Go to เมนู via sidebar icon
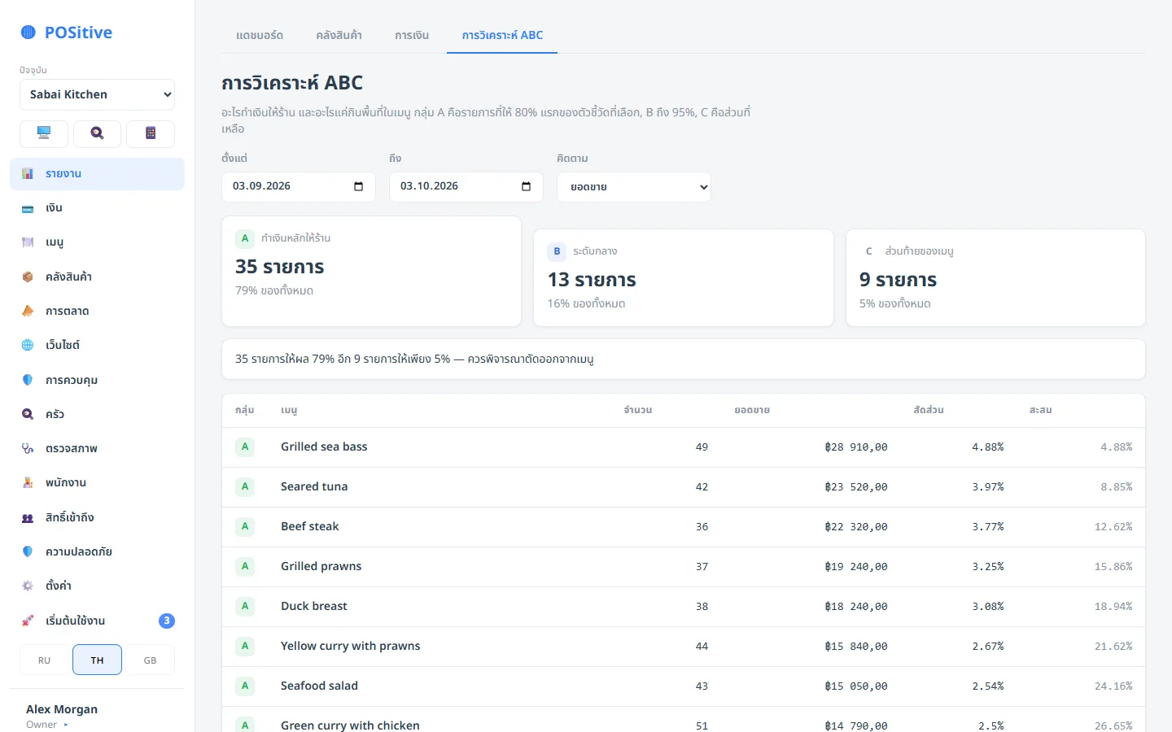The height and width of the screenshot is (732, 1172). (x=28, y=242)
